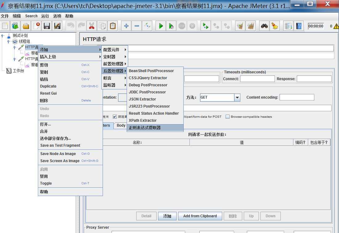Click the greyed-out Shutdown toolbar icon

pyautogui.click(x=192, y=26)
